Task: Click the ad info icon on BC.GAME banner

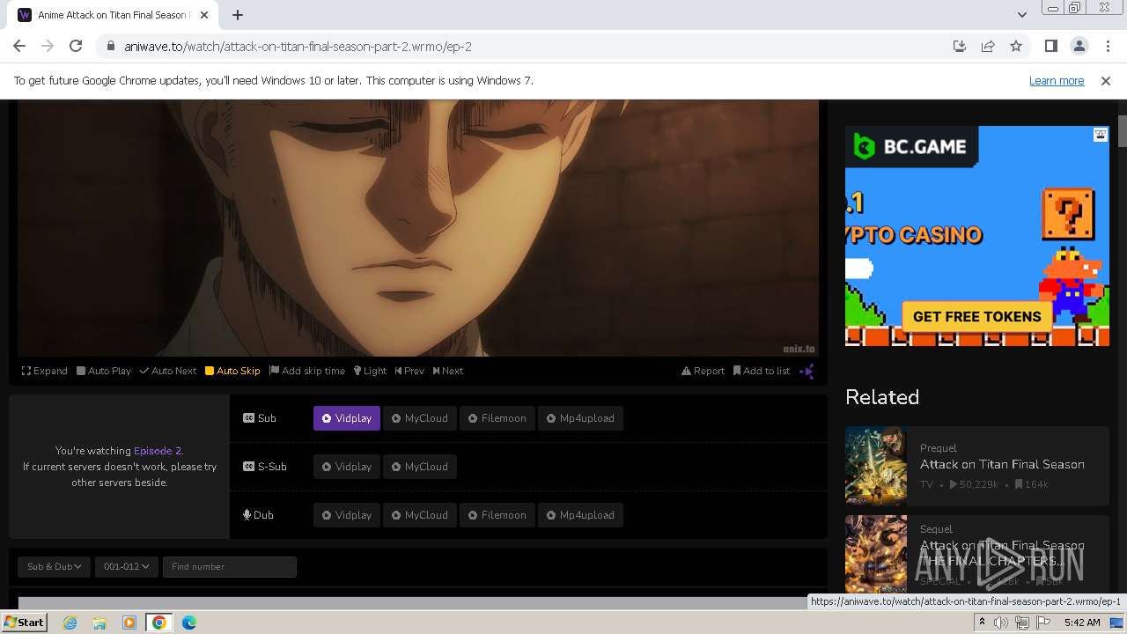Action: (x=1101, y=135)
